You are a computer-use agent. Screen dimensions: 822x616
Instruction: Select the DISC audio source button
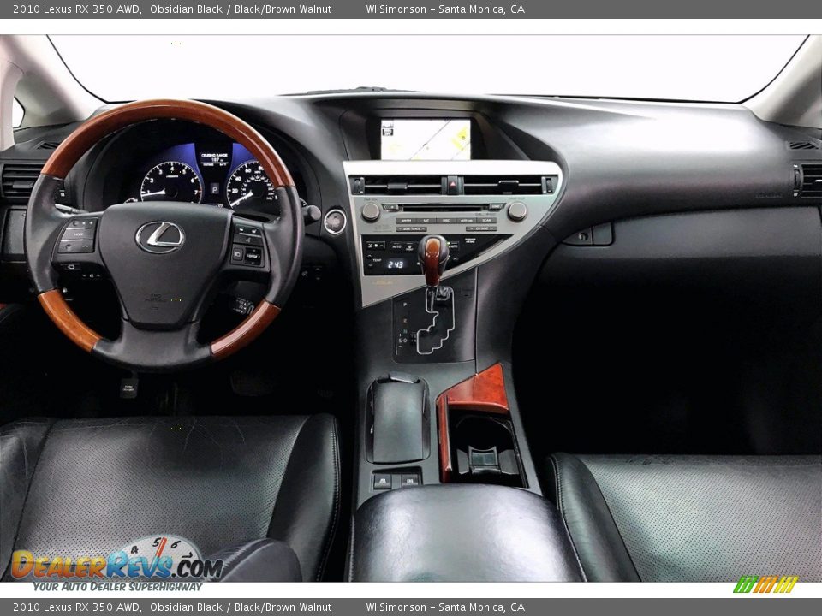click(x=446, y=221)
